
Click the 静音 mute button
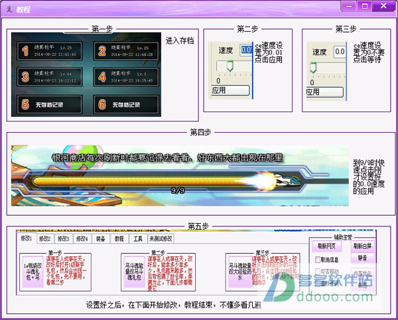pyautogui.click(x=362, y=258)
